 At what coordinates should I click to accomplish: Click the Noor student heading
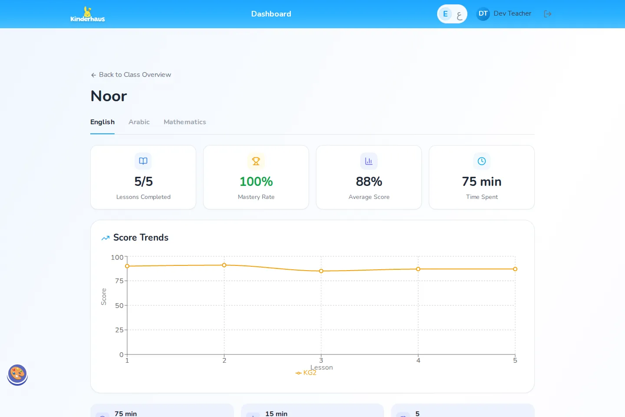(x=109, y=96)
